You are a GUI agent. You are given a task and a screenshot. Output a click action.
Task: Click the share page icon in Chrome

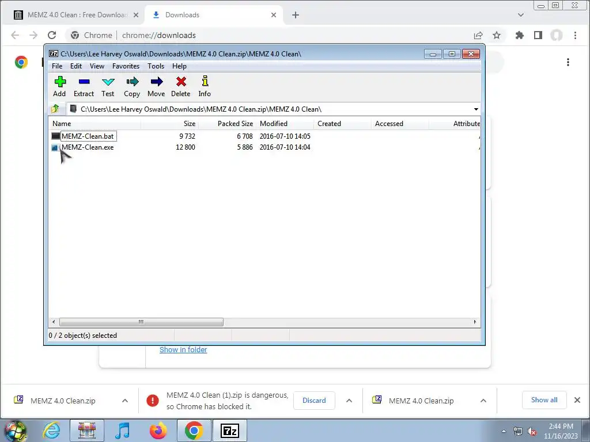click(478, 35)
